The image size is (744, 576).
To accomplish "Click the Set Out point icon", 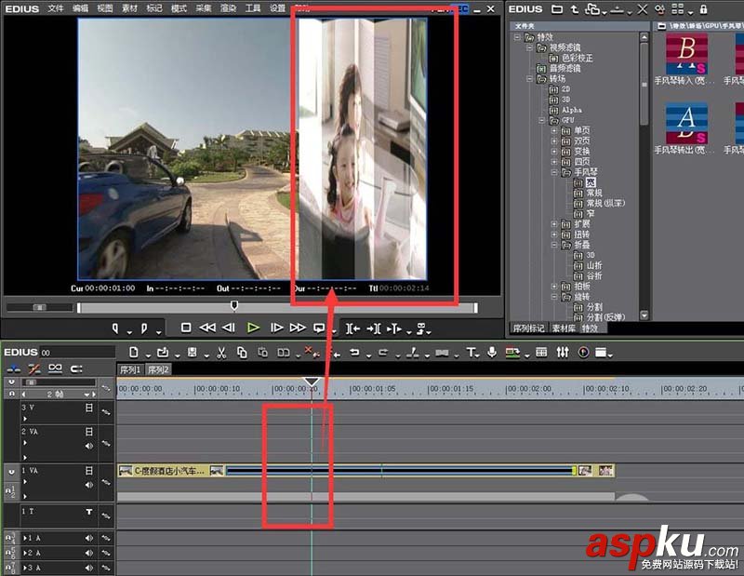I will click(x=144, y=328).
